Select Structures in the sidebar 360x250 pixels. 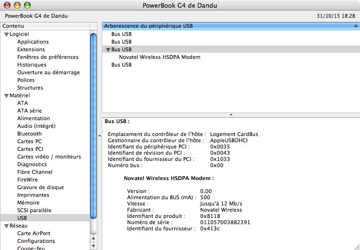(x=30, y=88)
